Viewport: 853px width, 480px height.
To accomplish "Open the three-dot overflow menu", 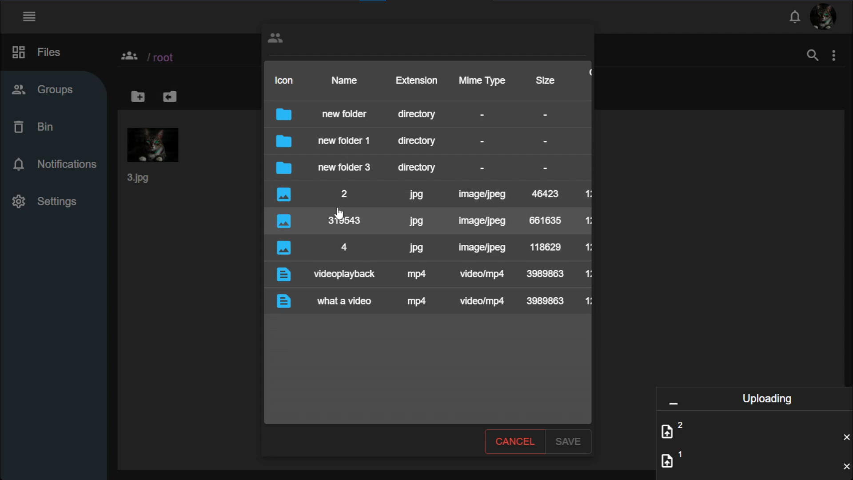I will [834, 55].
